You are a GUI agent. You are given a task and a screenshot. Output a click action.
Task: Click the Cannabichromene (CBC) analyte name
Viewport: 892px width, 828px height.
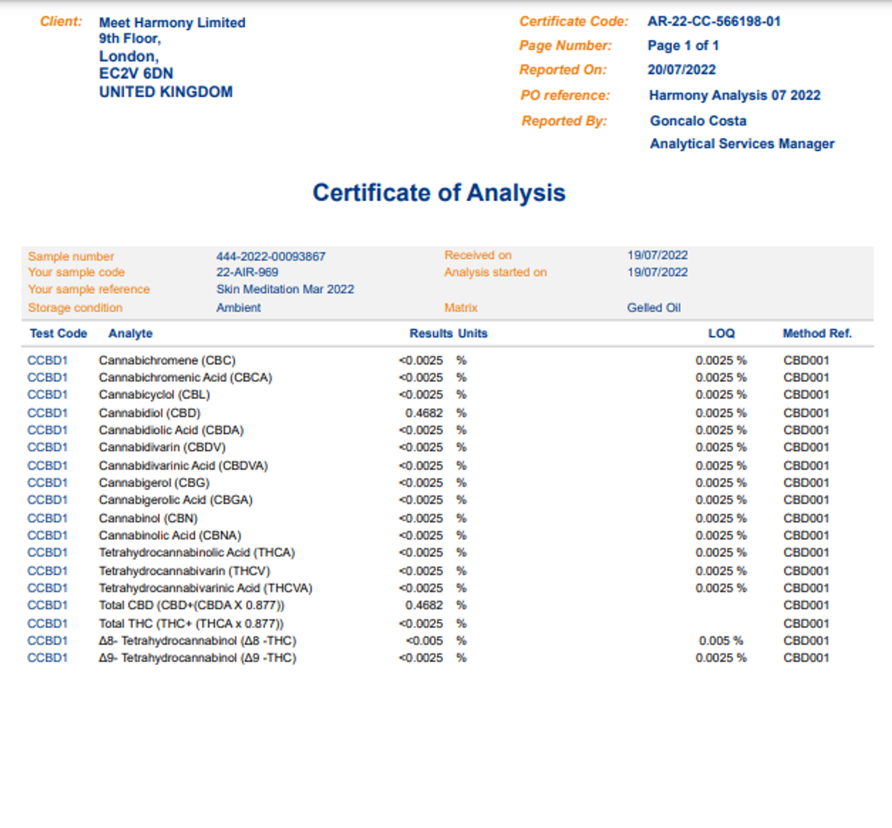tap(167, 361)
